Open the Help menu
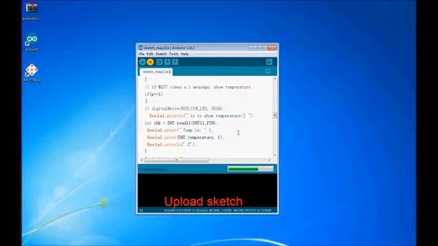Screen dimensions: 438x246 [185, 54]
